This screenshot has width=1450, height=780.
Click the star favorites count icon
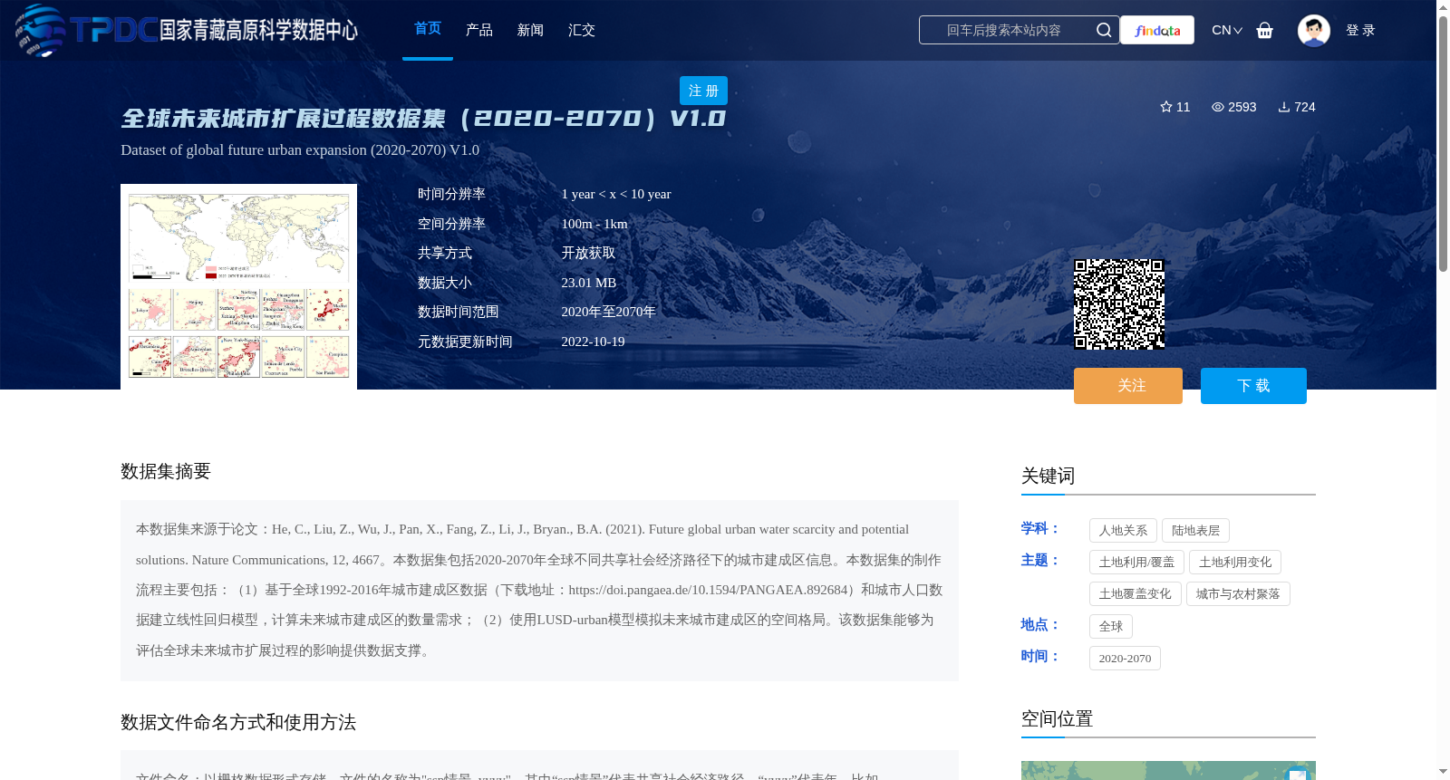point(1166,107)
